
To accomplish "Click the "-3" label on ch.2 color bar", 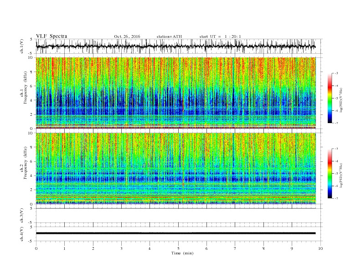I will (x=336, y=149).
